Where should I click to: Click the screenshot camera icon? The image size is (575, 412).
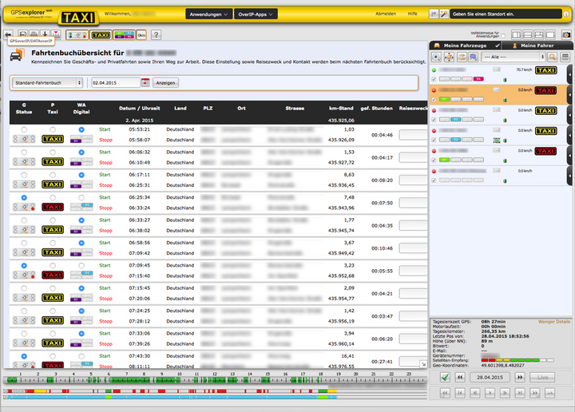[x=566, y=35]
